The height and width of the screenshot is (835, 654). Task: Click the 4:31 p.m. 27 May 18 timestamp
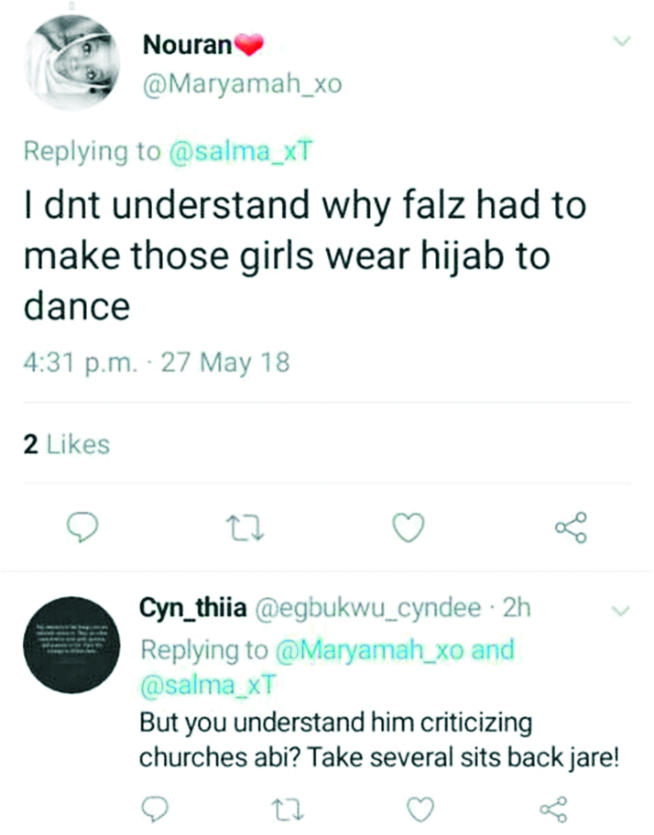(156, 362)
